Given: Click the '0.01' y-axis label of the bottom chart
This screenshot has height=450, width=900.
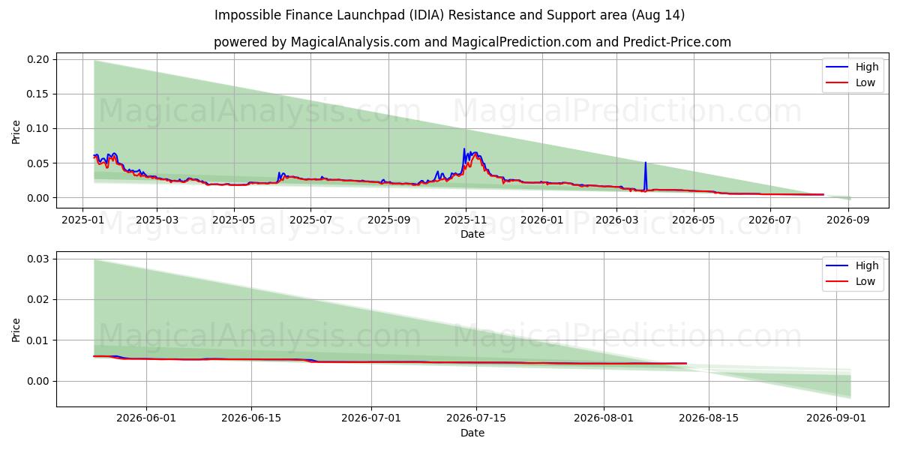Looking at the screenshot, I should coord(39,340).
